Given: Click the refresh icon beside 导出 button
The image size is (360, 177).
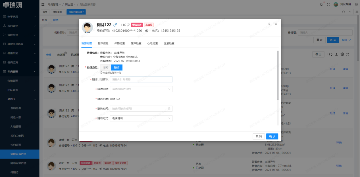Looking at the screenshot, I should (x=330, y=54).
